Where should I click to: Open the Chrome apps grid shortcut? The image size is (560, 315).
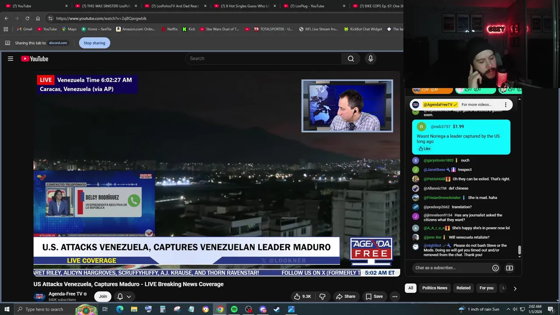pyautogui.click(x=6, y=29)
